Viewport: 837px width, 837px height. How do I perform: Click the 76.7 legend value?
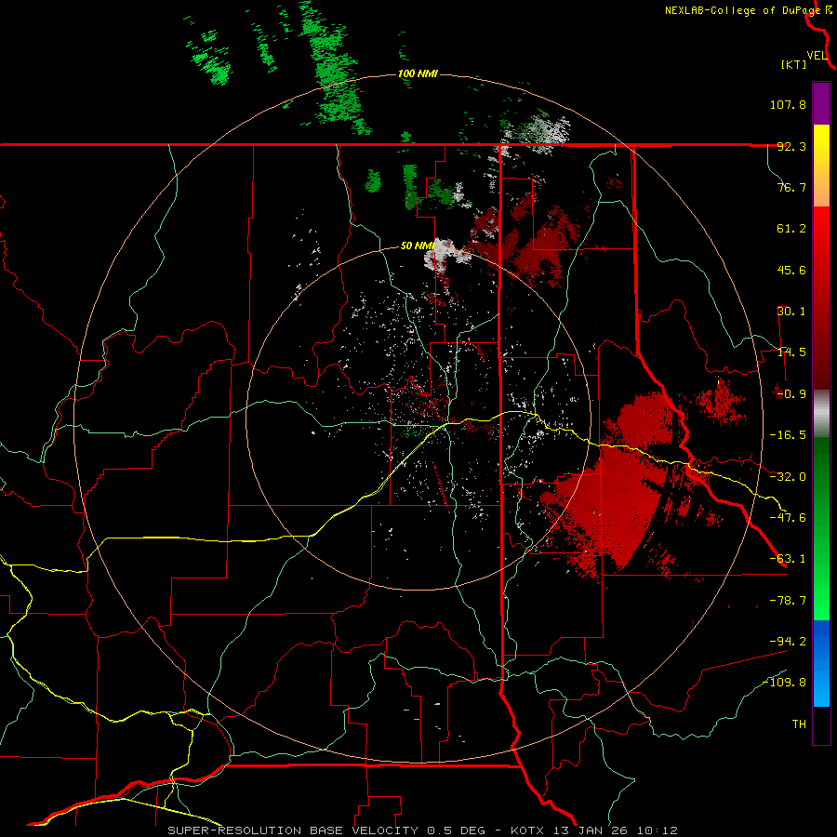click(791, 187)
